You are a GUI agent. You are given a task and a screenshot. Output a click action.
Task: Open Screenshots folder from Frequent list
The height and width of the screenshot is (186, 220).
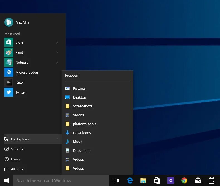pyautogui.click(x=97, y=106)
